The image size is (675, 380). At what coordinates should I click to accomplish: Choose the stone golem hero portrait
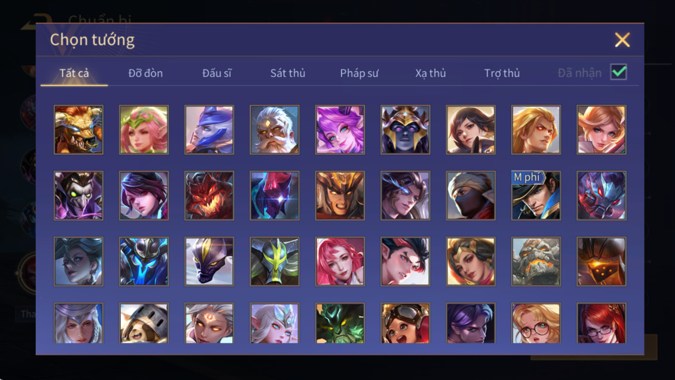click(536, 262)
